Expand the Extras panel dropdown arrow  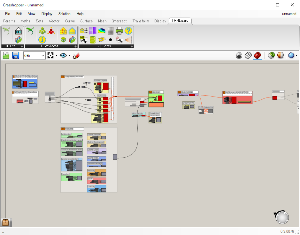(132, 46)
